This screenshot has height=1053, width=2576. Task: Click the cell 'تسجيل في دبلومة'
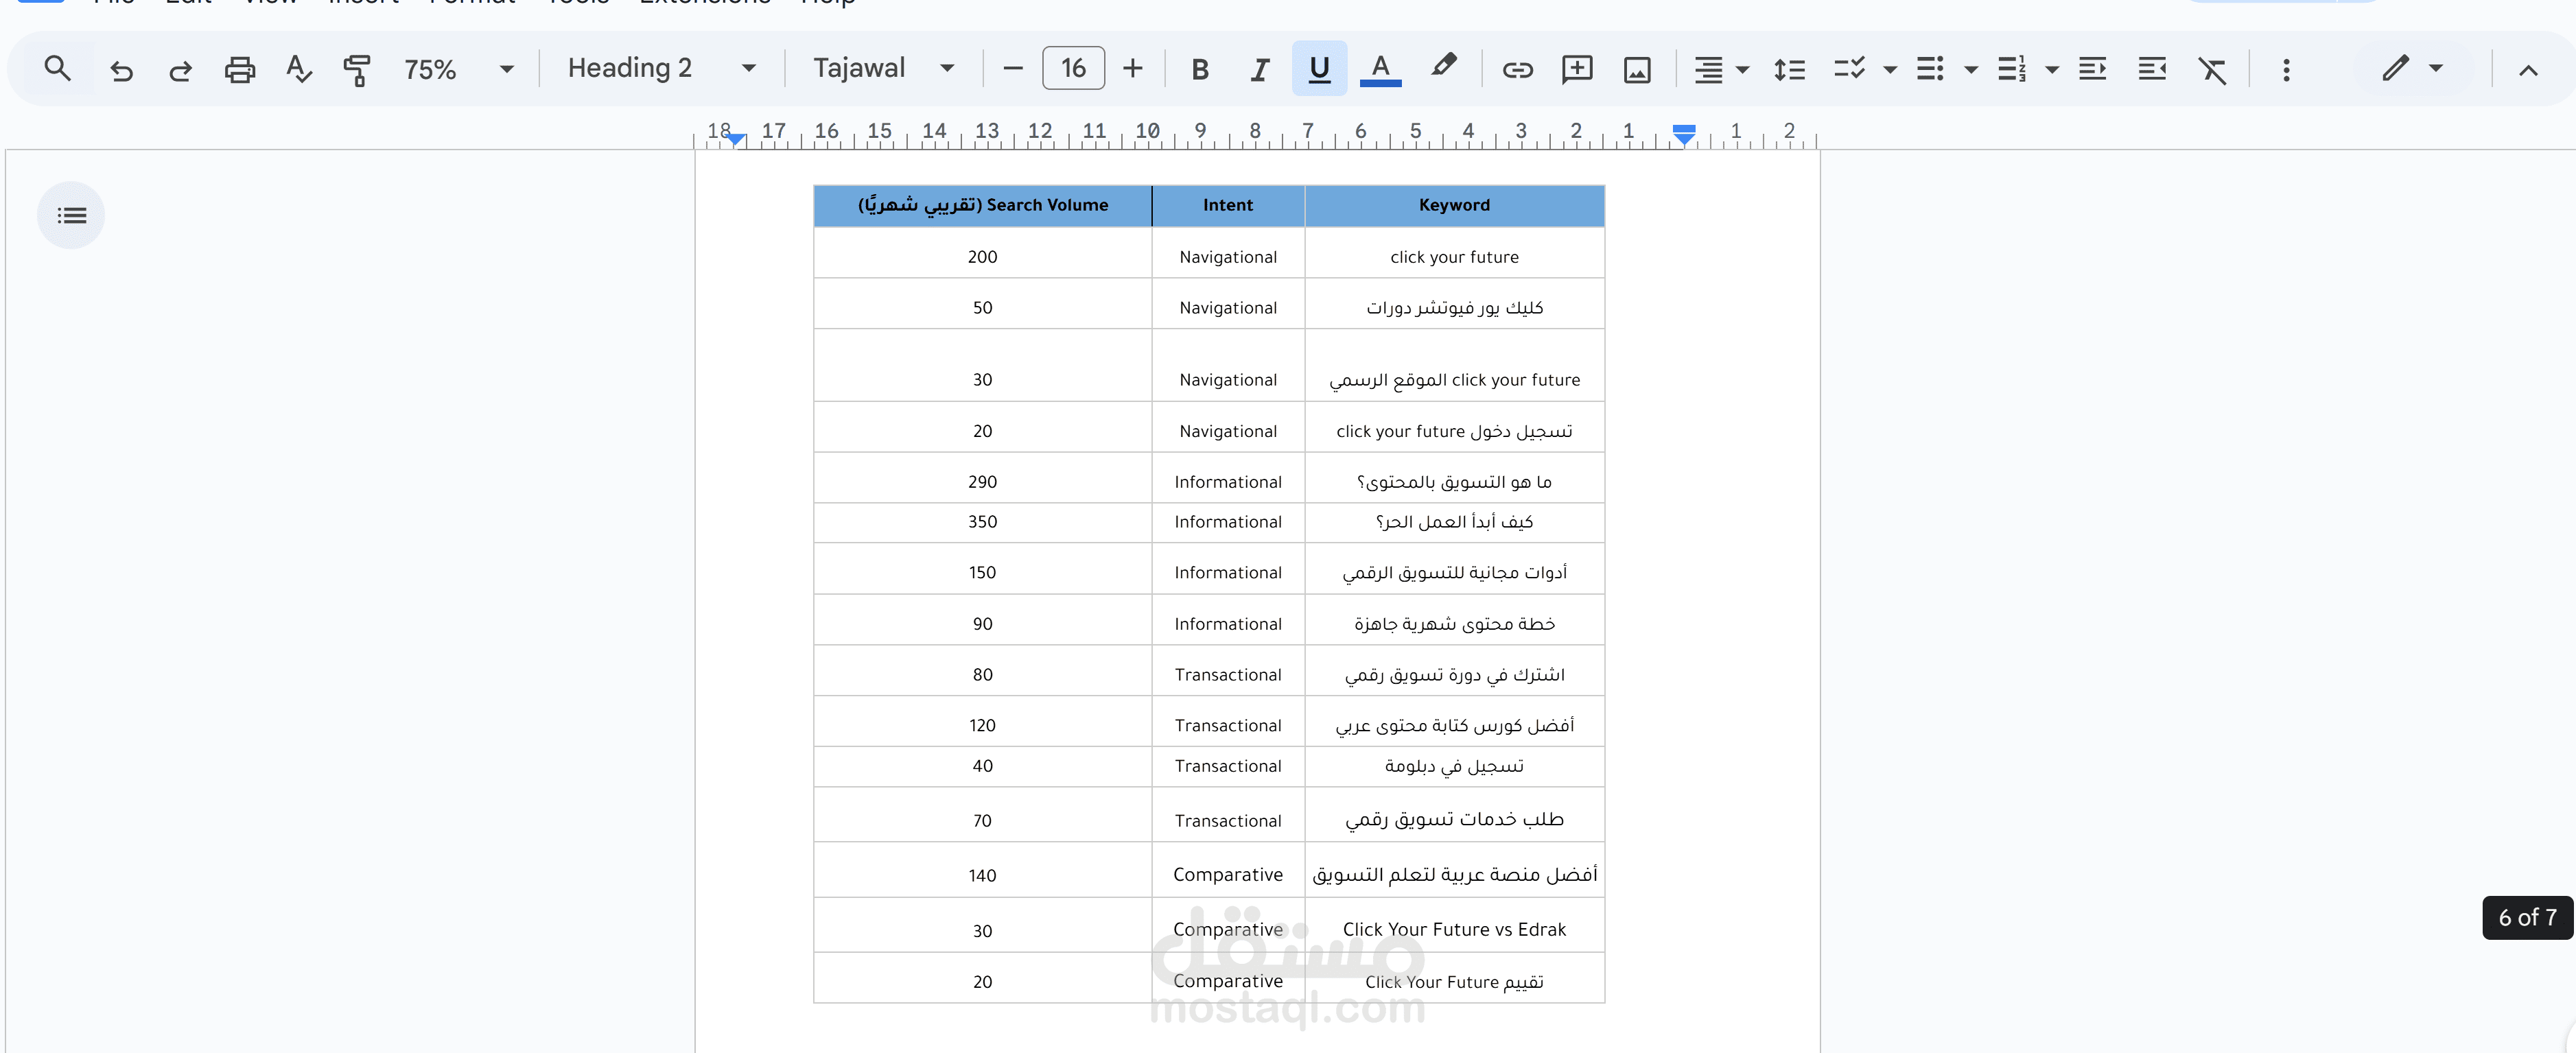[1454, 766]
